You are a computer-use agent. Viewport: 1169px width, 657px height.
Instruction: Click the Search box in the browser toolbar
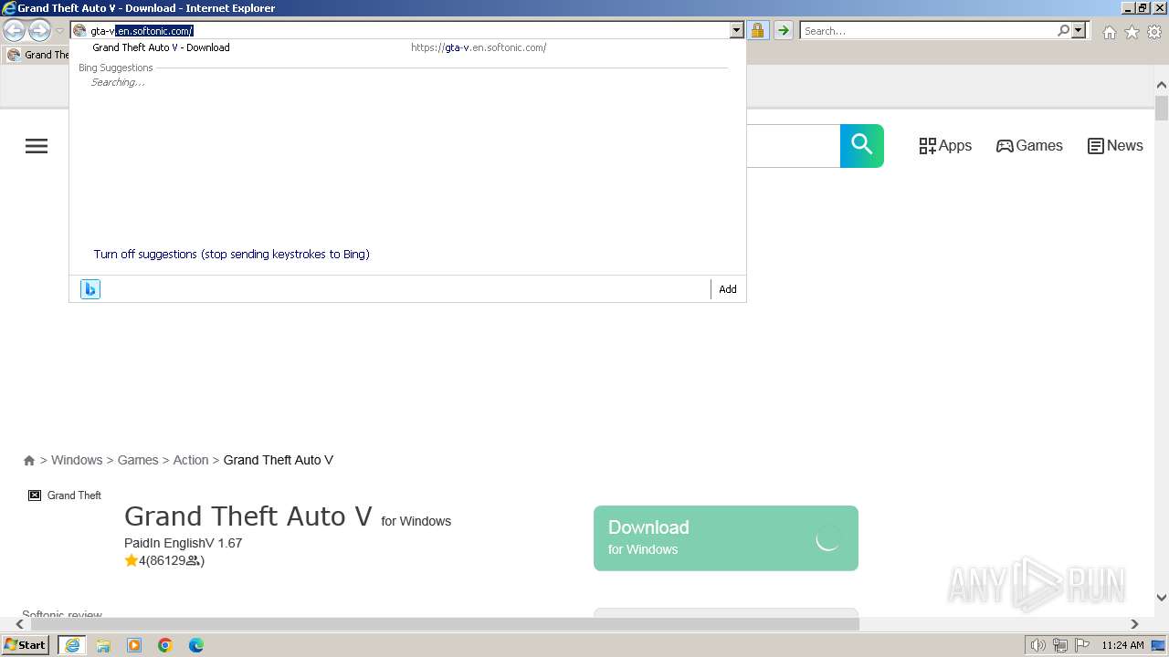point(928,30)
